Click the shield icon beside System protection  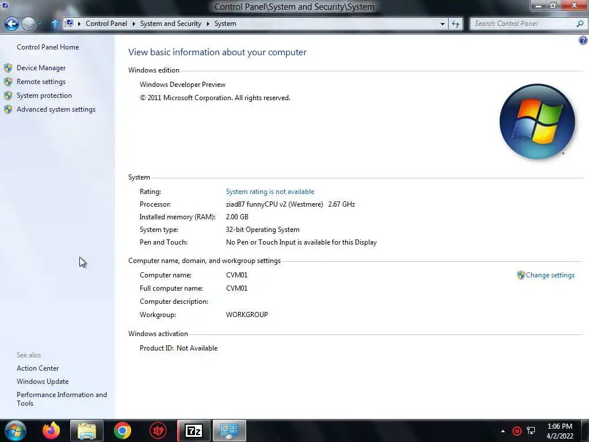coord(8,96)
